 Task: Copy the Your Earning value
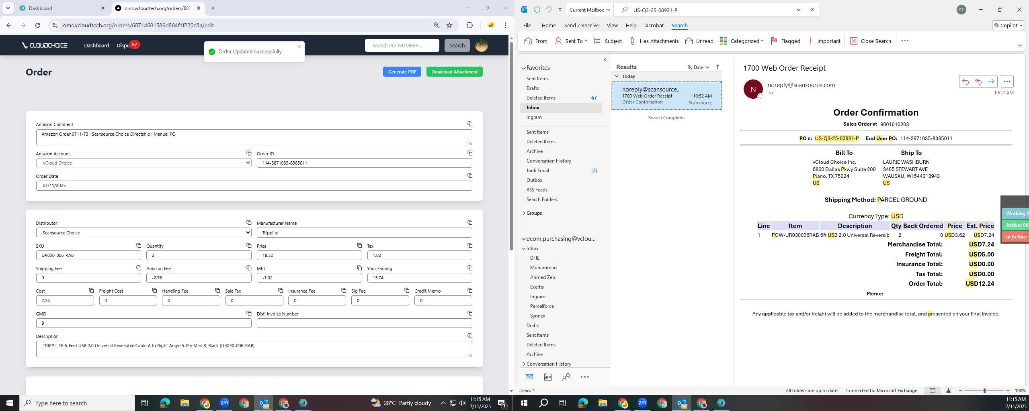470,268
